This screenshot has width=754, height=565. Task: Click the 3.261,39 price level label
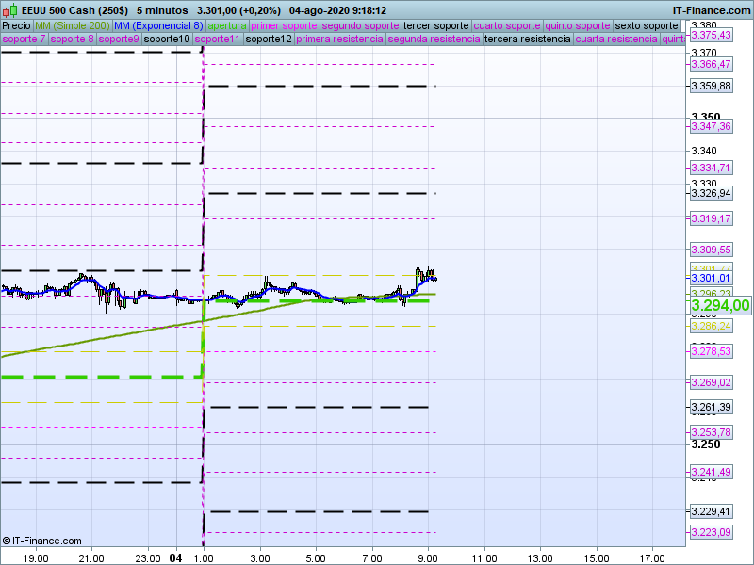(x=711, y=408)
